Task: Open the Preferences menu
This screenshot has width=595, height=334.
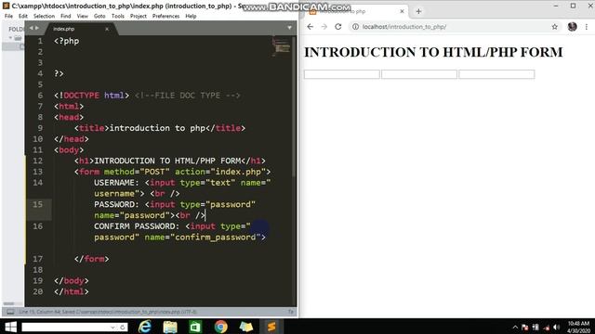Action: [165, 17]
